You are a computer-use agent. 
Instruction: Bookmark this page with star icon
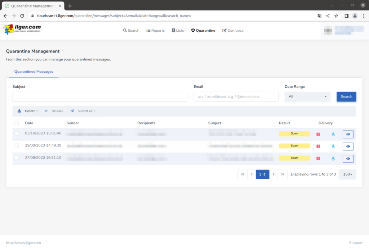point(336,16)
